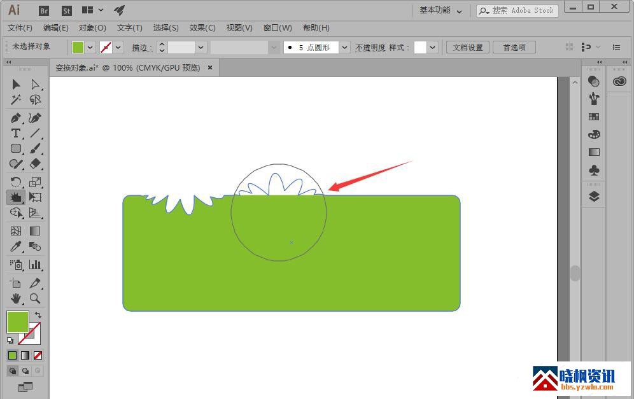Open the 编辑(E) menu
Image resolution: width=634 pixels, height=399 pixels.
click(56, 28)
